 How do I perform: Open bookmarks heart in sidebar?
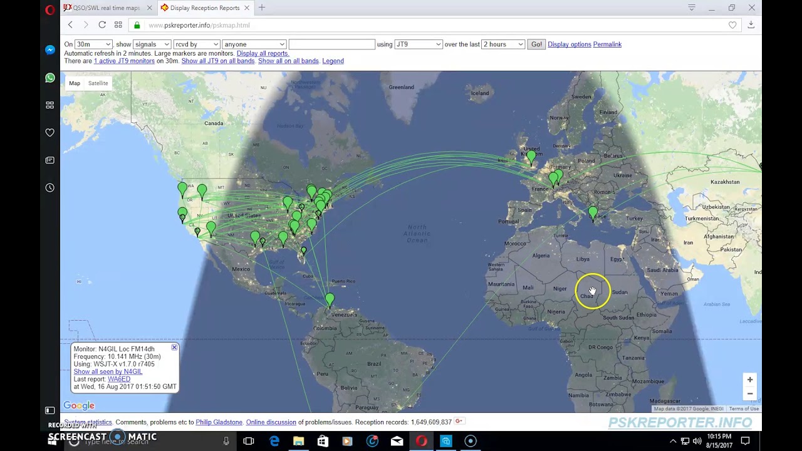pos(50,133)
